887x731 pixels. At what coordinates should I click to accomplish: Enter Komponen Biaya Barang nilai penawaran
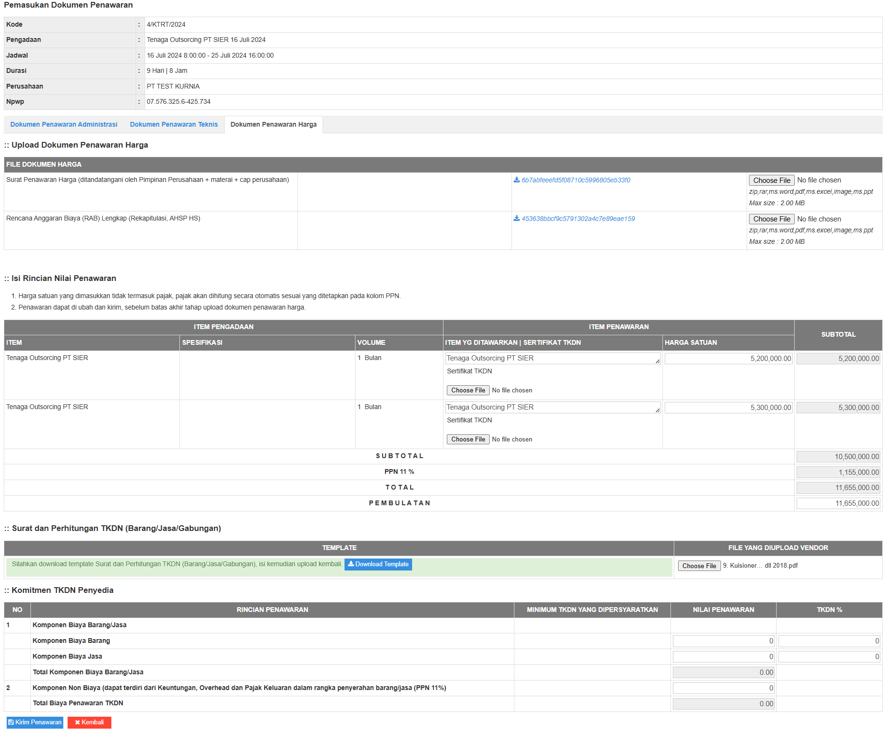point(723,641)
